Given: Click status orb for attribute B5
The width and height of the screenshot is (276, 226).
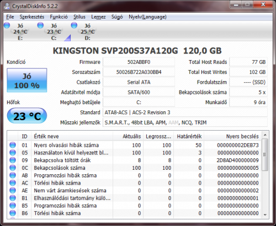Looking at the screenshot, I should (x=13, y=206).
